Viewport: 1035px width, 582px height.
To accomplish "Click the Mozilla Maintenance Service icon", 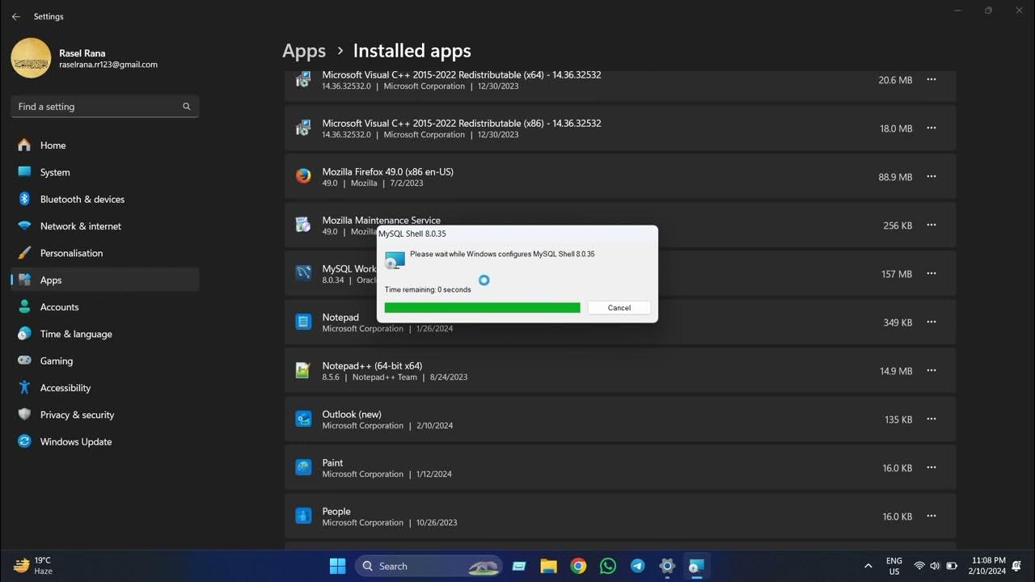I will [x=303, y=225].
